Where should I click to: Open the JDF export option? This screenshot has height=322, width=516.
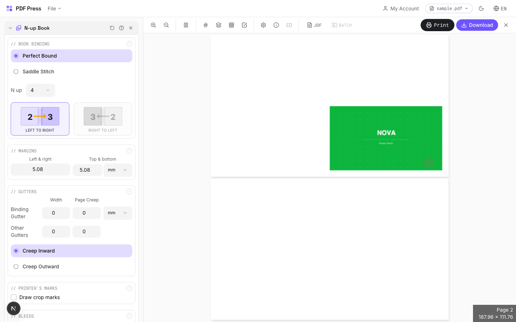(314, 25)
